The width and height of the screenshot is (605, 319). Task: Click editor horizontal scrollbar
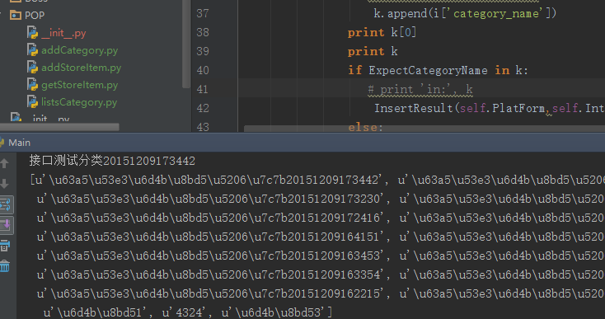(x=424, y=129)
